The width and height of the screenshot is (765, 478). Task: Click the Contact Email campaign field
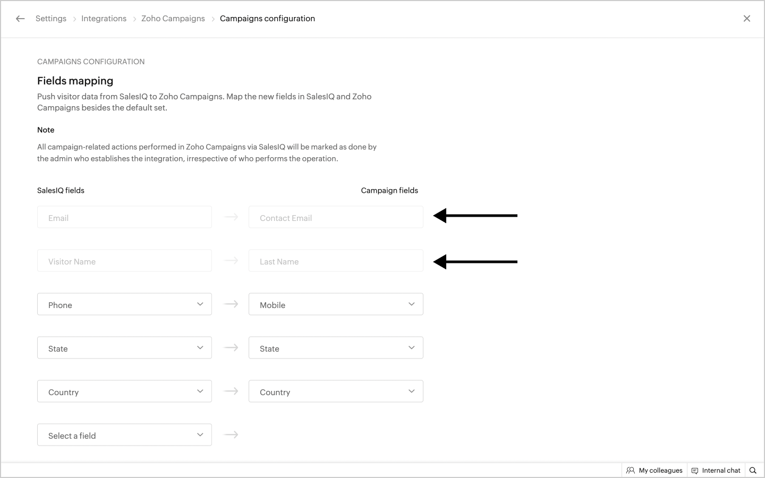click(x=336, y=217)
